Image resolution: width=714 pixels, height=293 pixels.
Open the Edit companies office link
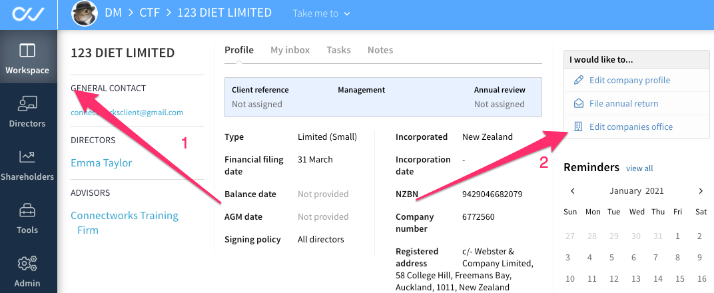631,127
